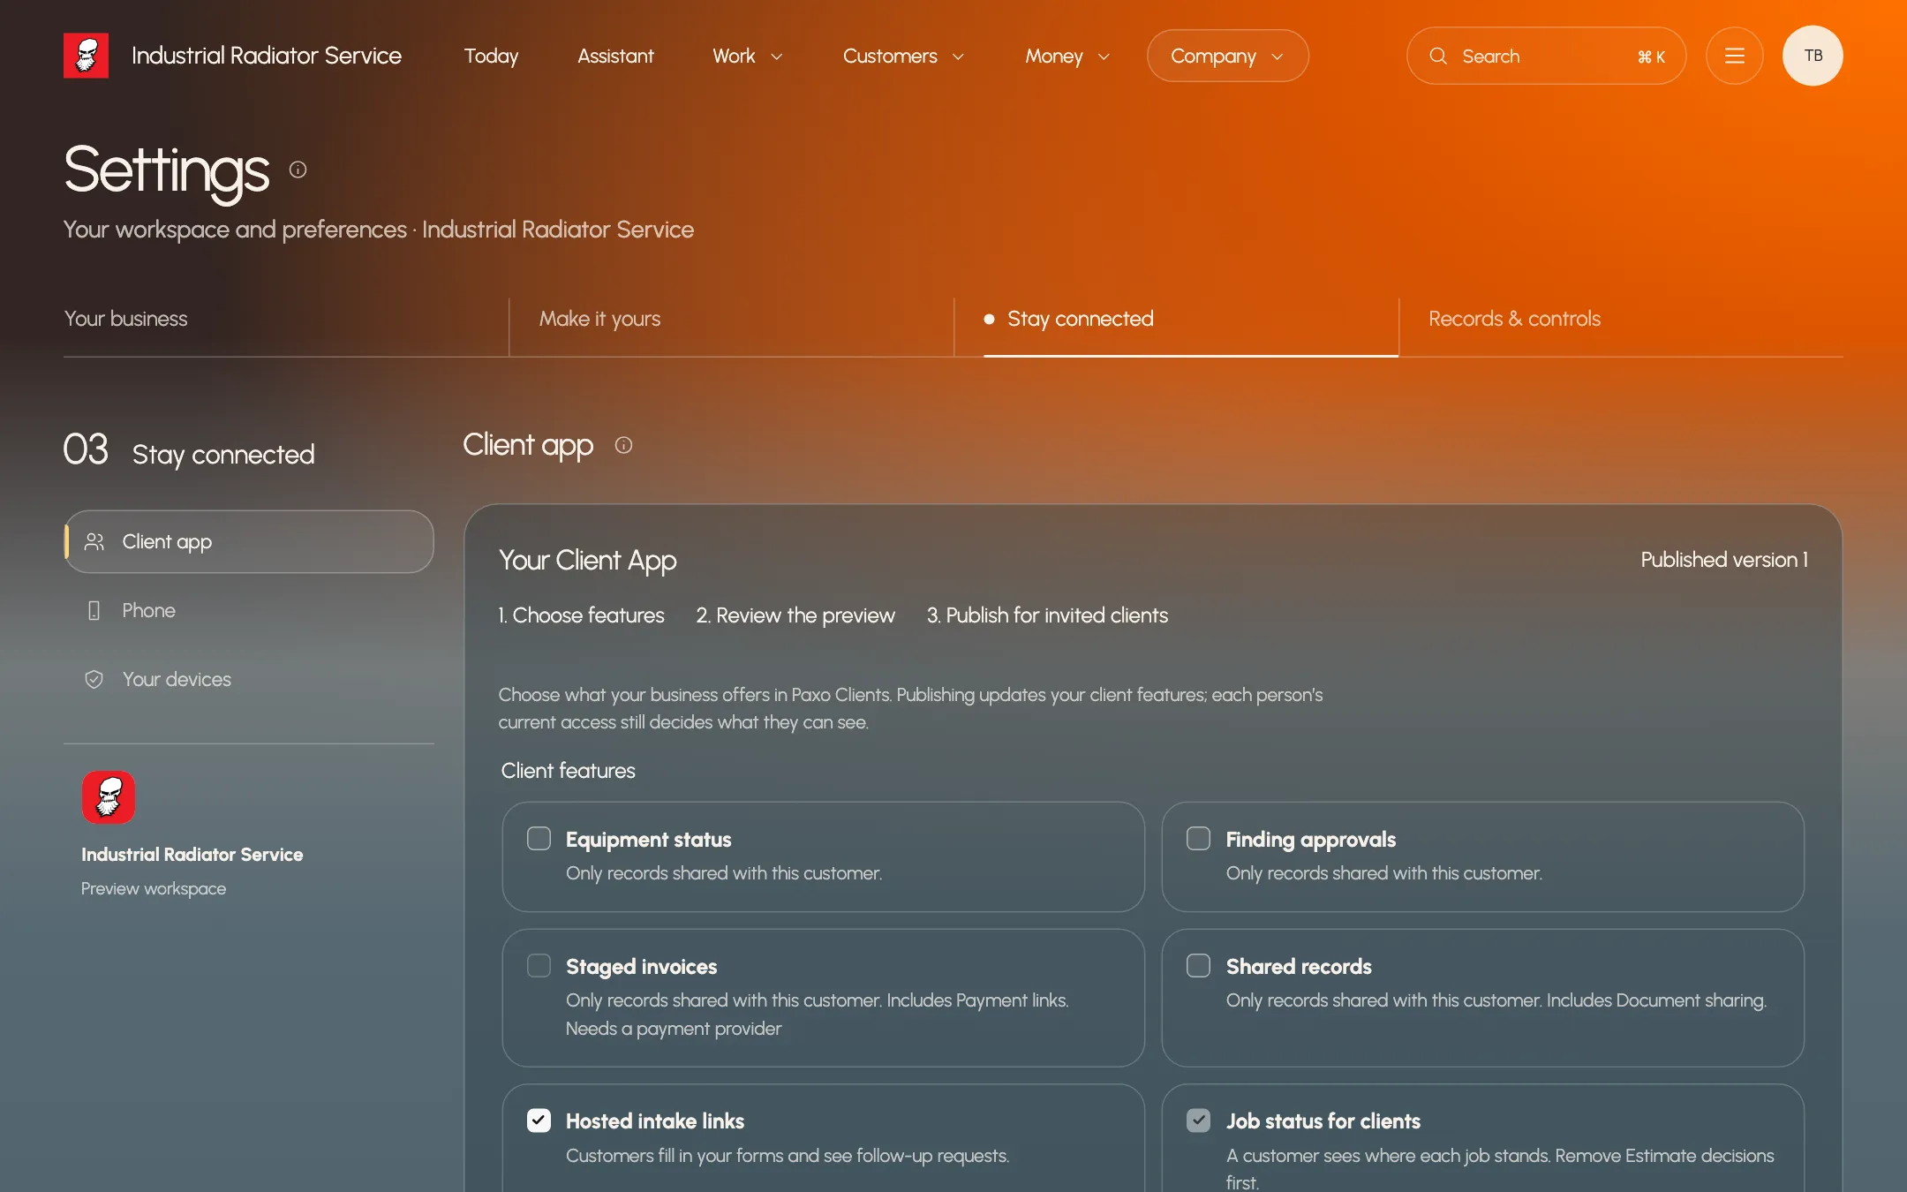
Task: Click the 03 Stay connected section heading
Action: tap(189, 450)
